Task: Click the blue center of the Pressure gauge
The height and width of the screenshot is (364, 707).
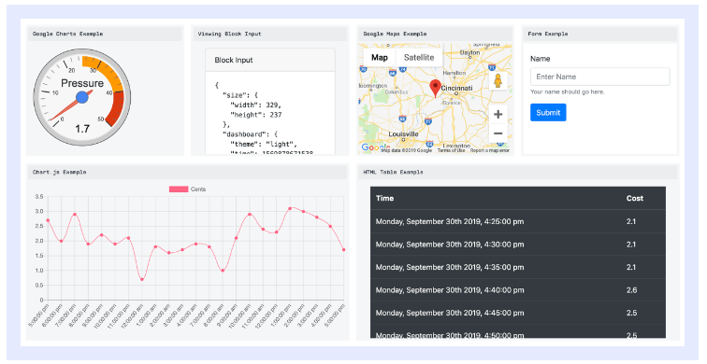Action: 82,97
